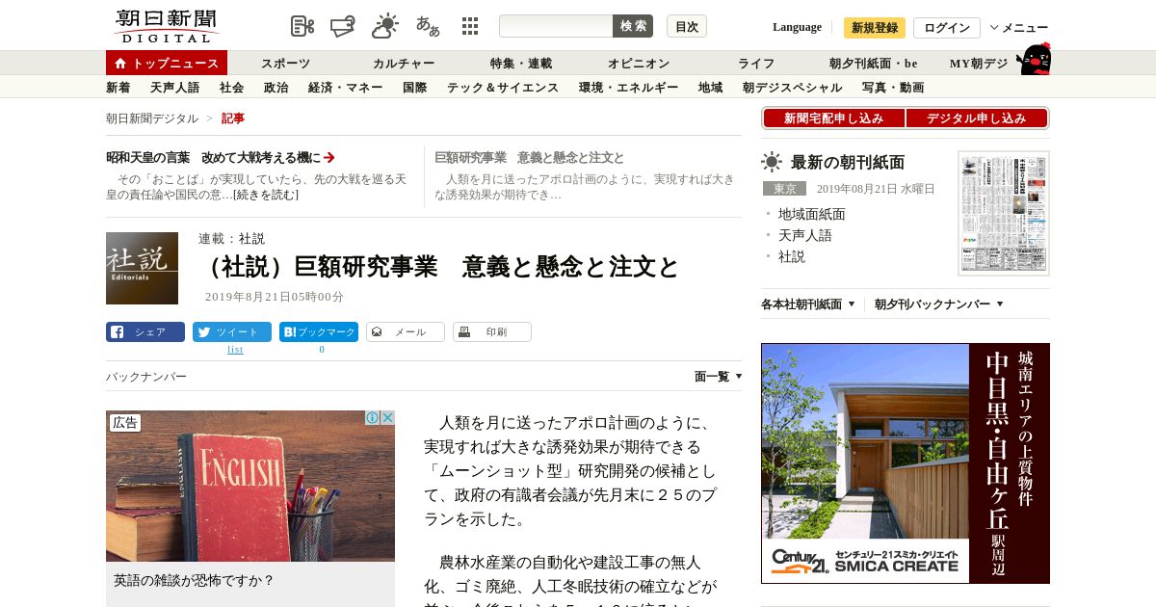Click the 東京 edition label
Viewport: 1156px width, 607px height.
(x=784, y=189)
